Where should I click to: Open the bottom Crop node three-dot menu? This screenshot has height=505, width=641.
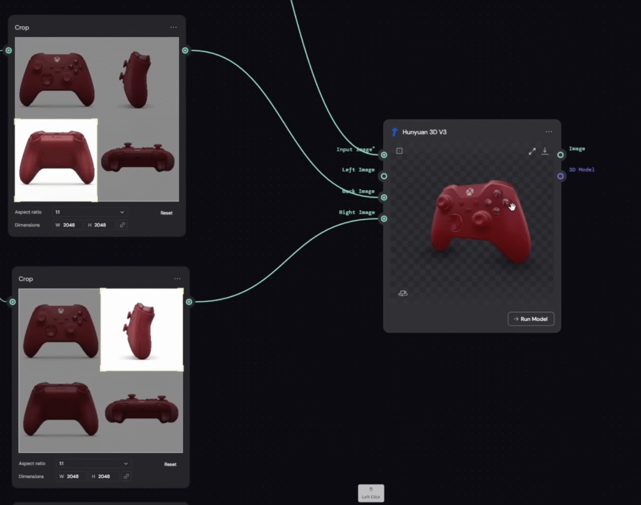pos(177,279)
